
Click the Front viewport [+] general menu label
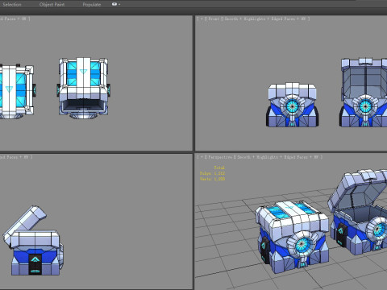[x=202, y=19]
